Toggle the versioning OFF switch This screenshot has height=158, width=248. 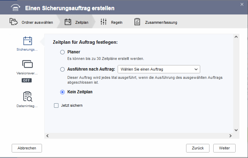click(27, 80)
